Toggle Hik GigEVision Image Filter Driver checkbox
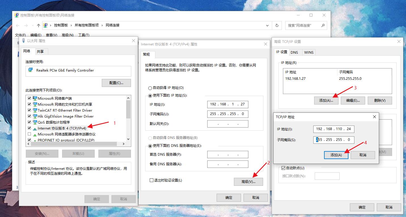This screenshot has width=406, height=217. (x=29, y=116)
